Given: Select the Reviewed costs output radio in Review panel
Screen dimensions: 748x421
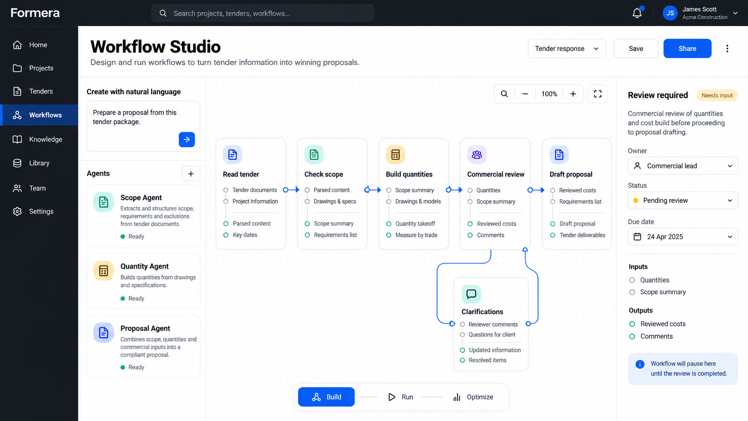Looking at the screenshot, I should 632,324.
